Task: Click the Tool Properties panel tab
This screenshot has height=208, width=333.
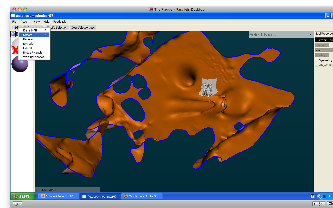Action: (x=324, y=34)
